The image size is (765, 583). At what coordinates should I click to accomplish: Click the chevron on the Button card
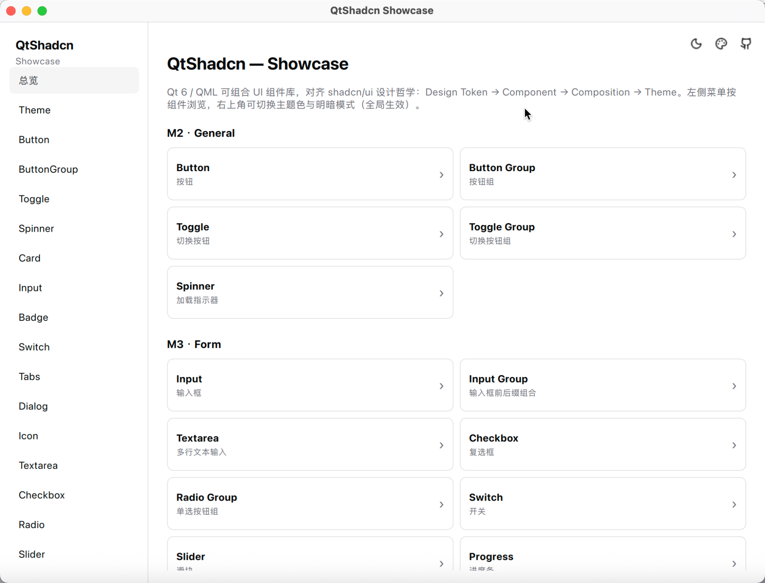441,175
